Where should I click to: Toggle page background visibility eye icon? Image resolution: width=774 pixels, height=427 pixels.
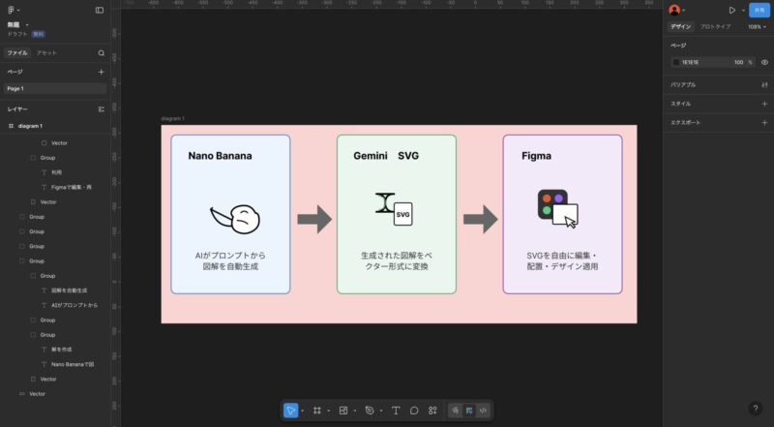tap(764, 62)
